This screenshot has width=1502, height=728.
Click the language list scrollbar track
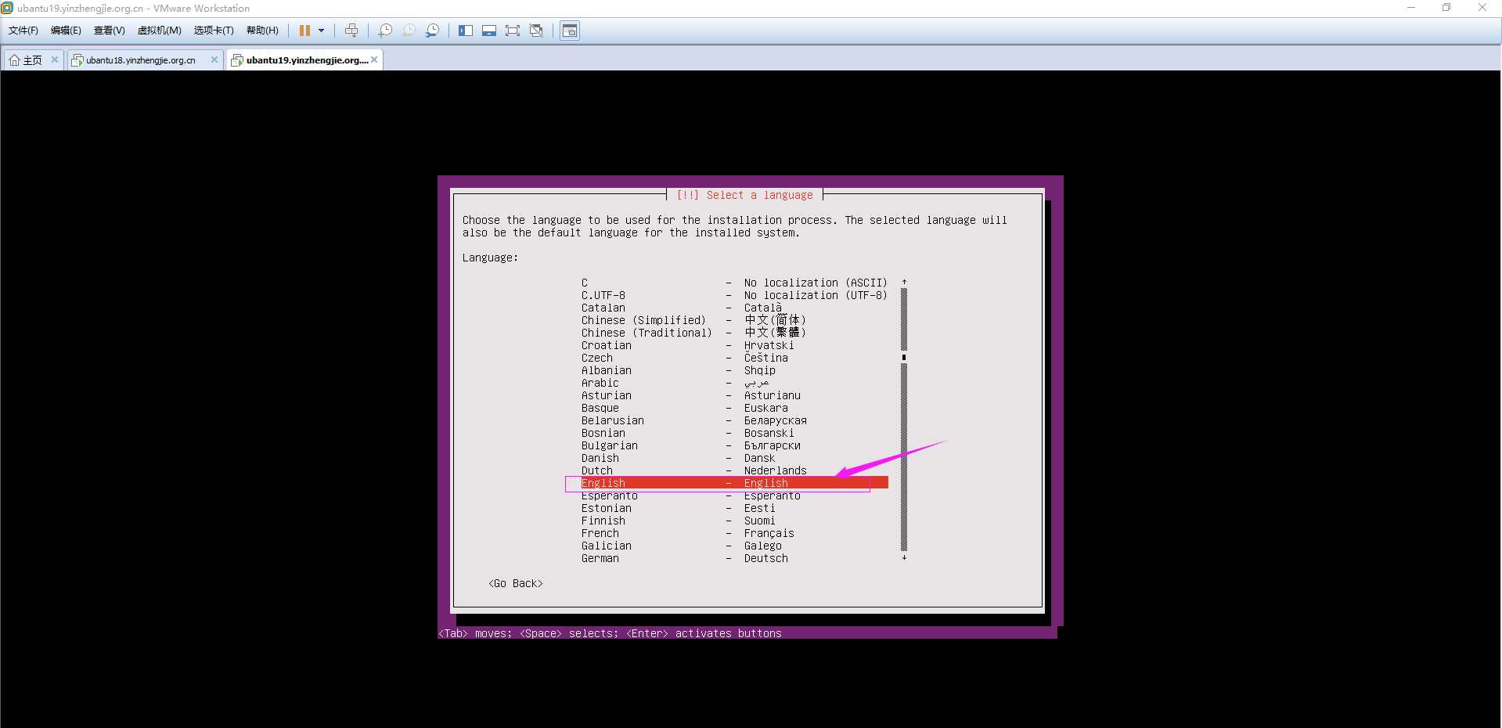pyautogui.click(x=904, y=420)
